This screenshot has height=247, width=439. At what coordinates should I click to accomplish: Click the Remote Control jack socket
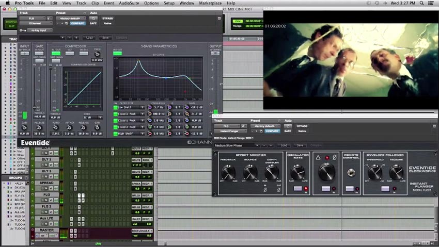[x=351, y=173]
